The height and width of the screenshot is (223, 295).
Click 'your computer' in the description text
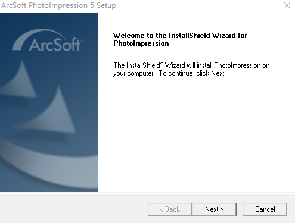[133, 74]
